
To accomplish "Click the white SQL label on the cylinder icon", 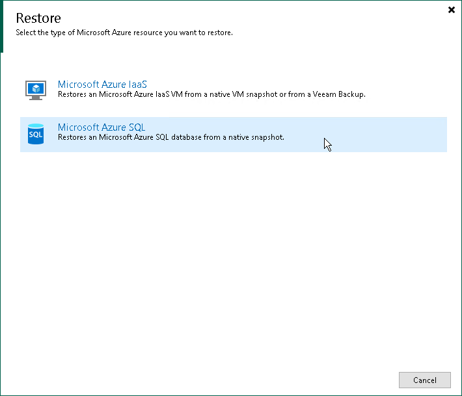I will pyautogui.click(x=36, y=135).
